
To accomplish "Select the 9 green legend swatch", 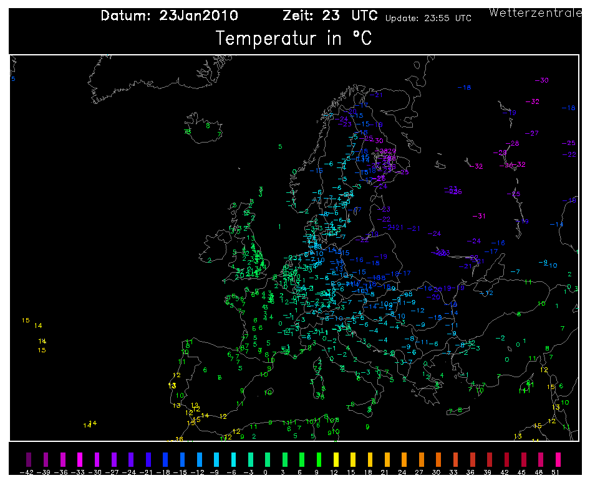I will 319,460.
